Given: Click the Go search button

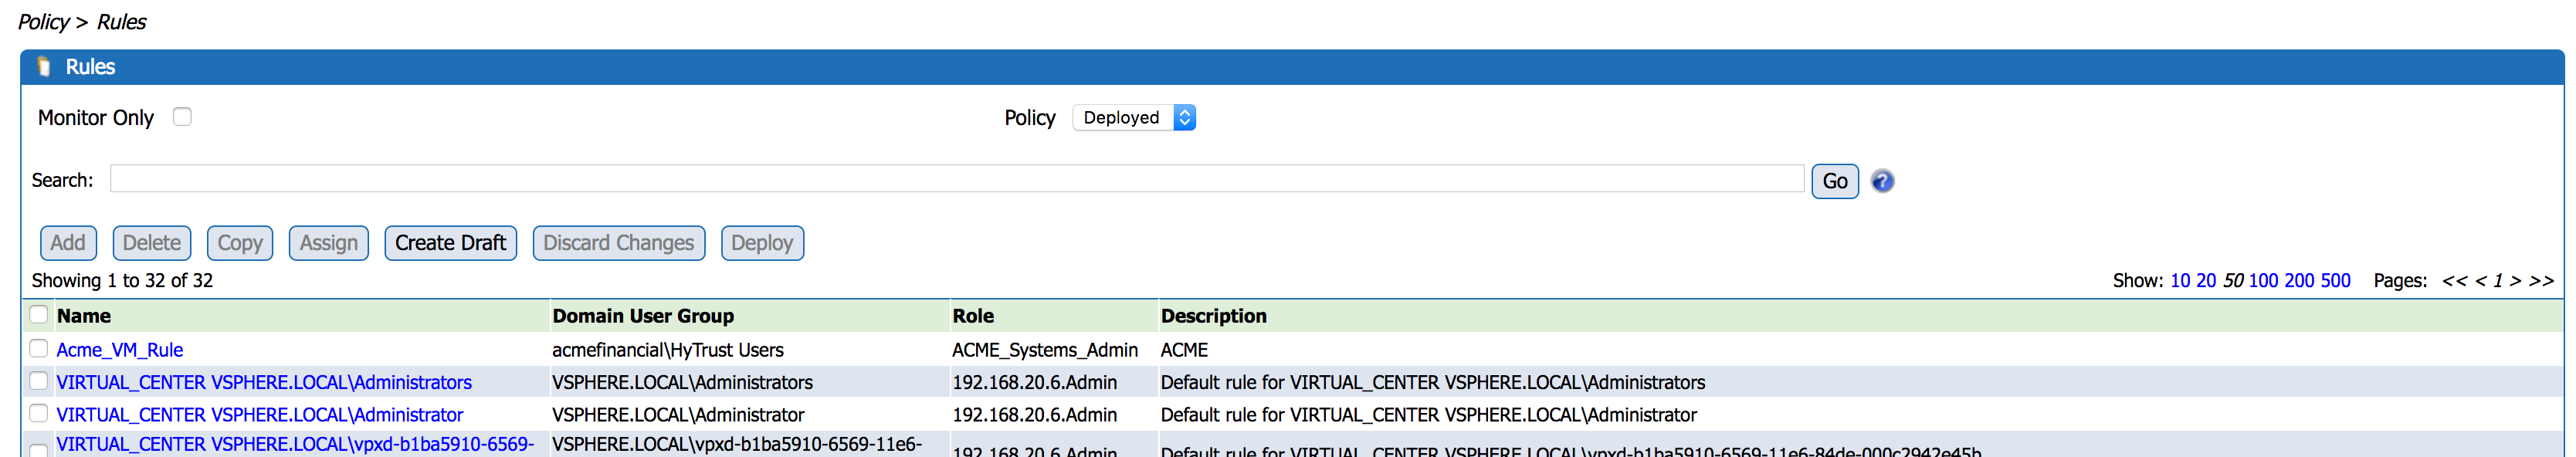Looking at the screenshot, I should click(x=1834, y=181).
